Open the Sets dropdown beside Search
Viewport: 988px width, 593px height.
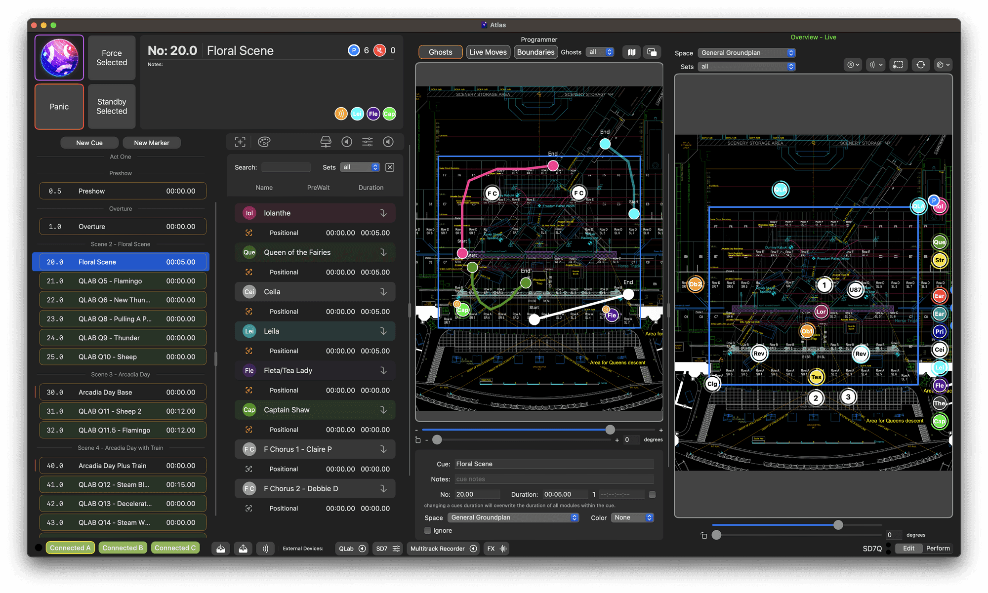360,167
